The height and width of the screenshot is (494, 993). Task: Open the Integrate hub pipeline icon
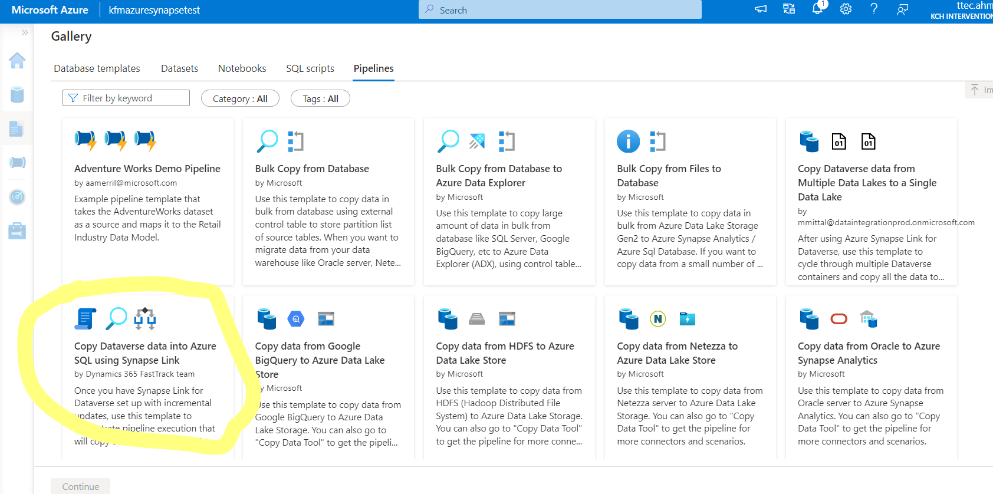17,162
